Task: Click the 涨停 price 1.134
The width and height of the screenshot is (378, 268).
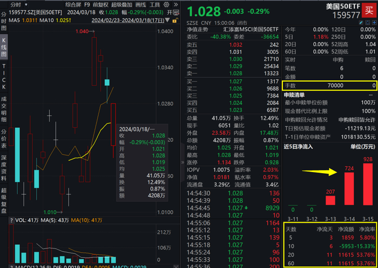Action: 224,162
